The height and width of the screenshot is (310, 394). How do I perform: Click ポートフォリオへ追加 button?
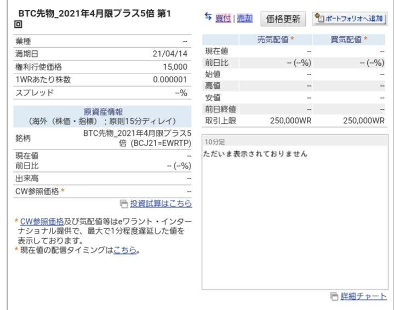[x=350, y=18]
